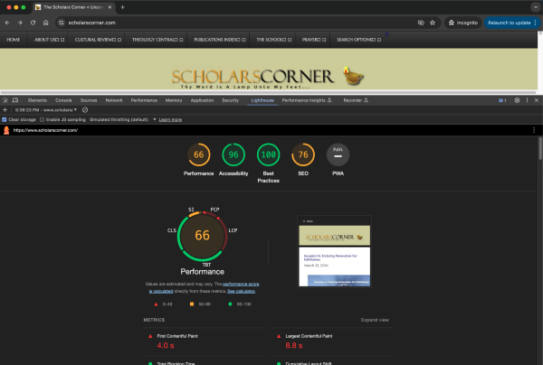This screenshot has height=365, width=543.
Task: Click the Performance score gauge 66
Action: click(199, 154)
